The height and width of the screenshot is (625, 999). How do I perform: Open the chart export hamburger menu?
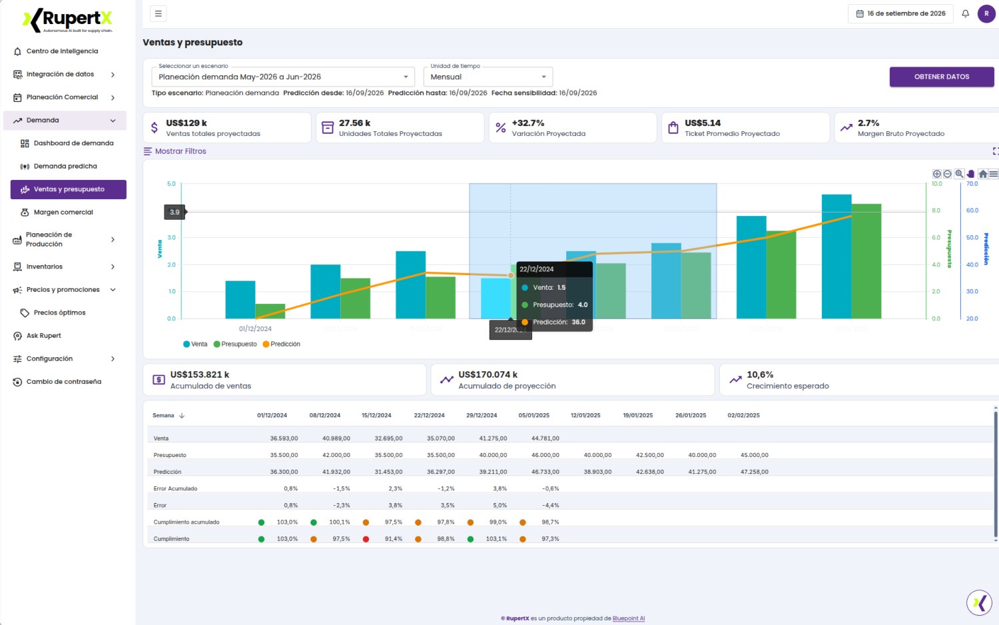pos(993,174)
